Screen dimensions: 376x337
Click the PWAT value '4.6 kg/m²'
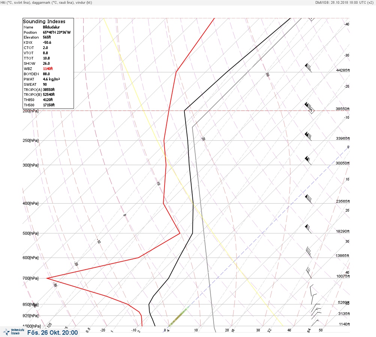(x=51, y=79)
